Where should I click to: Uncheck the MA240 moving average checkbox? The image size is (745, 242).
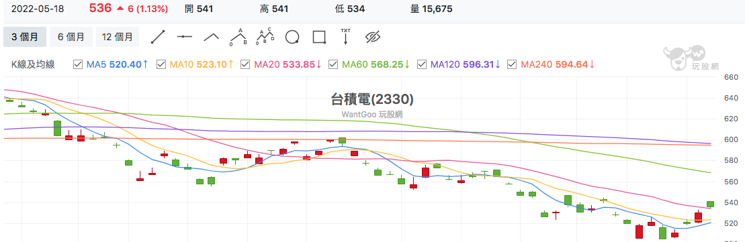(x=512, y=64)
